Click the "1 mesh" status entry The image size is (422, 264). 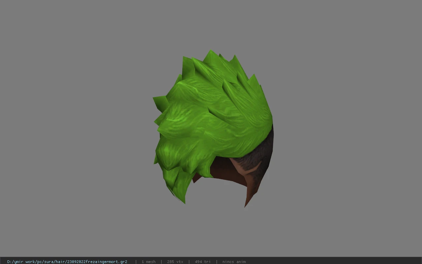[148, 262]
